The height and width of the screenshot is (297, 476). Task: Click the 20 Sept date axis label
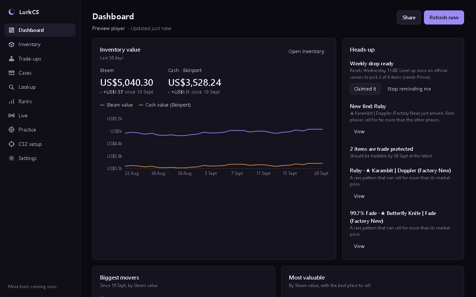321,173
